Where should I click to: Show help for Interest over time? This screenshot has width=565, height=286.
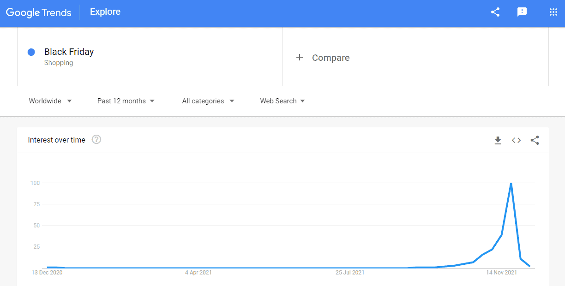(x=96, y=139)
